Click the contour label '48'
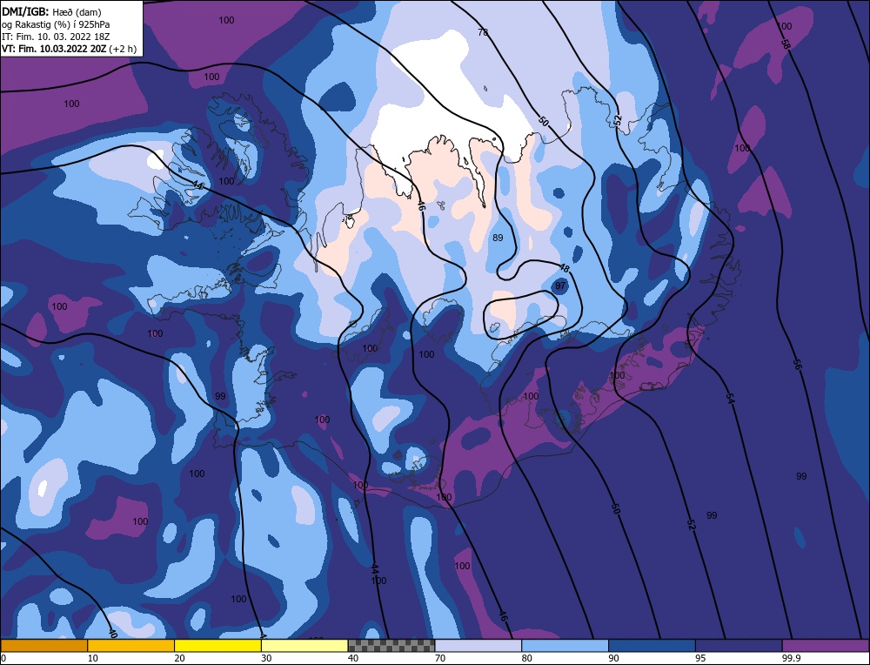 pos(565,268)
